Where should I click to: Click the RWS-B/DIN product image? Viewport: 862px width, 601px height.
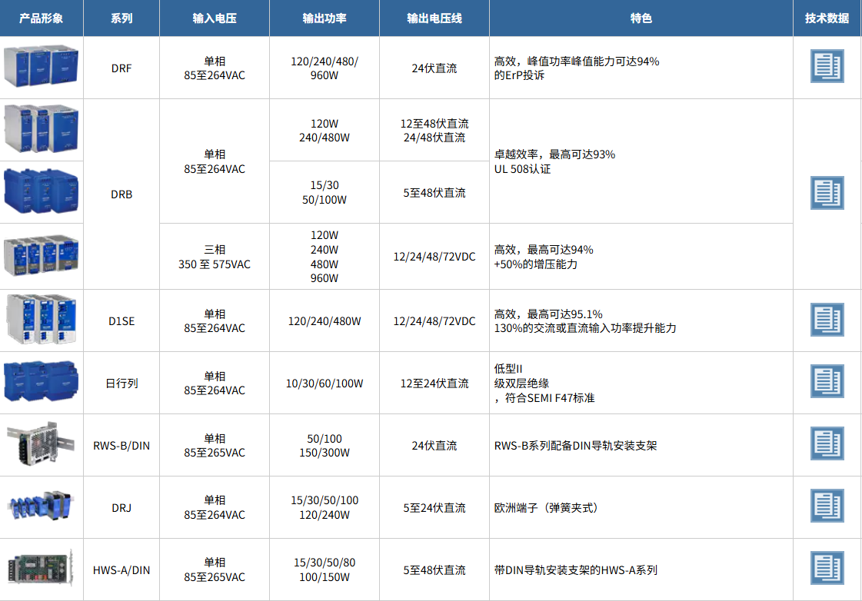(42, 443)
